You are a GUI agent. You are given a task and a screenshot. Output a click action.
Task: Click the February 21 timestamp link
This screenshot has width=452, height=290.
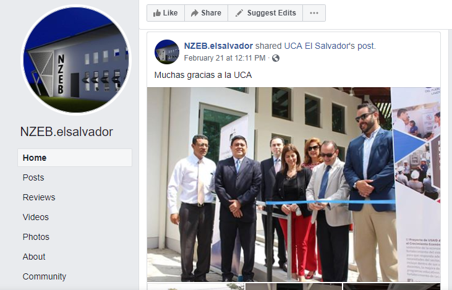[x=224, y=58]
